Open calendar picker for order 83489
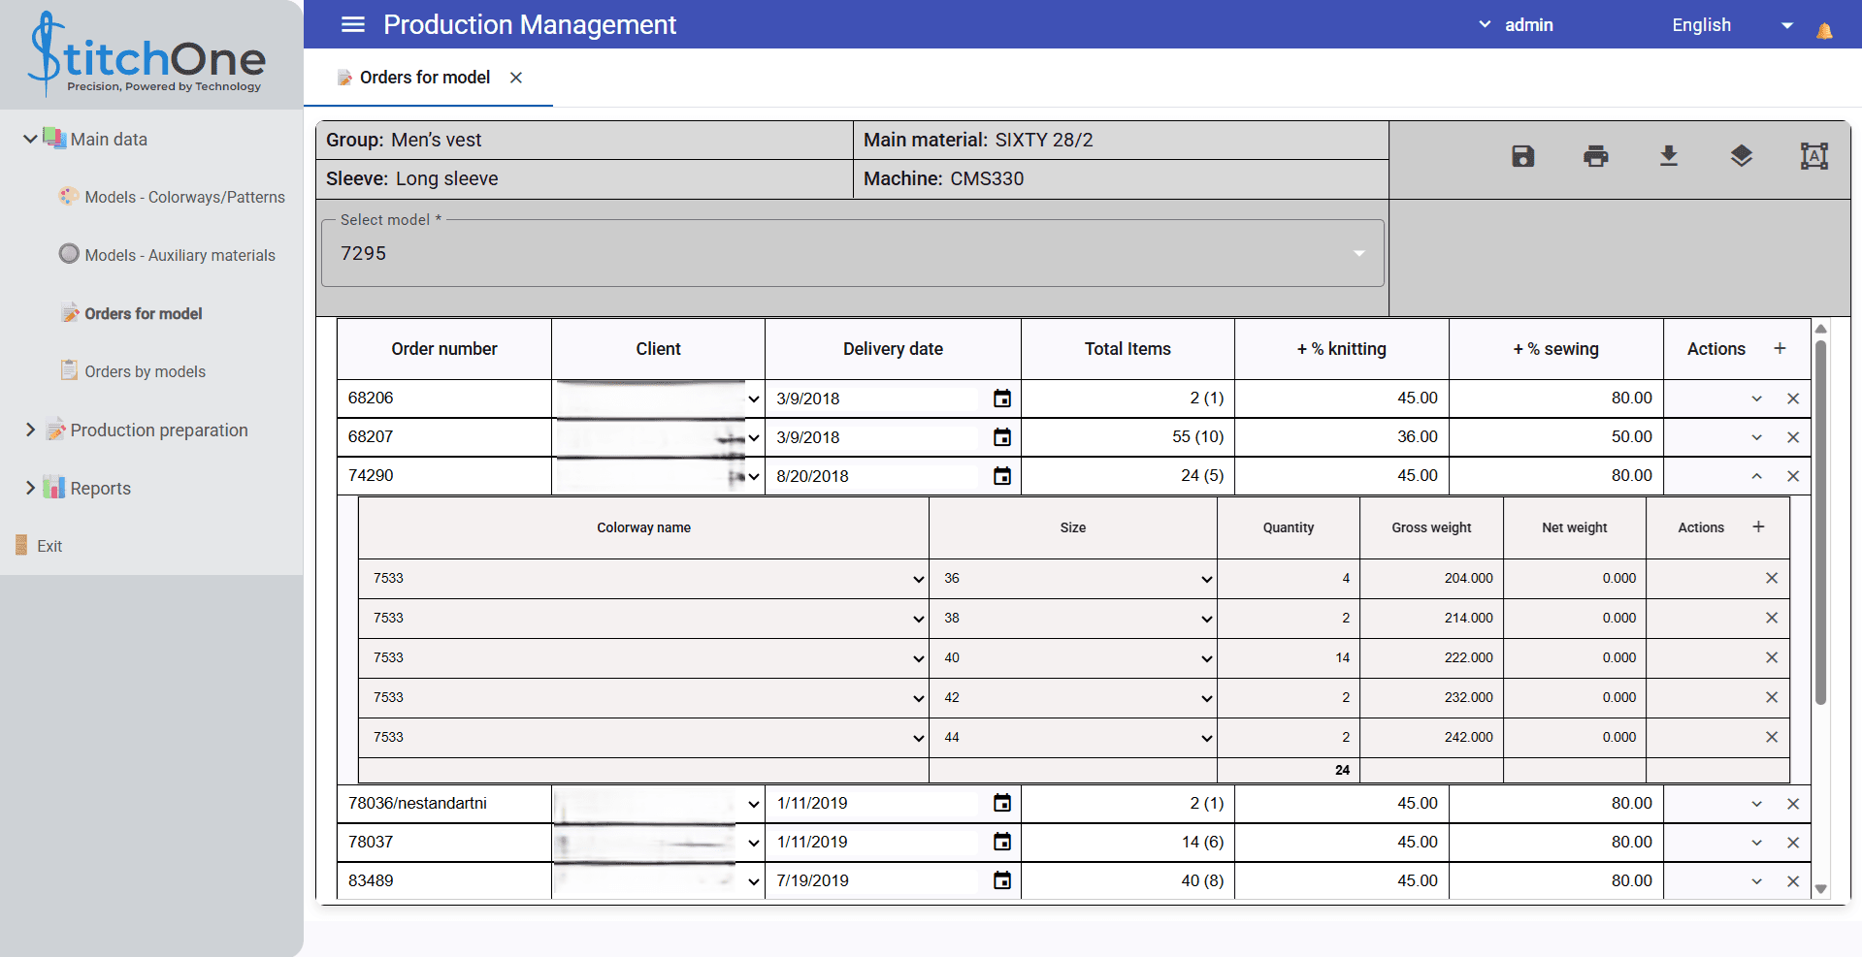The image size is (1862, 957). coord(1002,880)
